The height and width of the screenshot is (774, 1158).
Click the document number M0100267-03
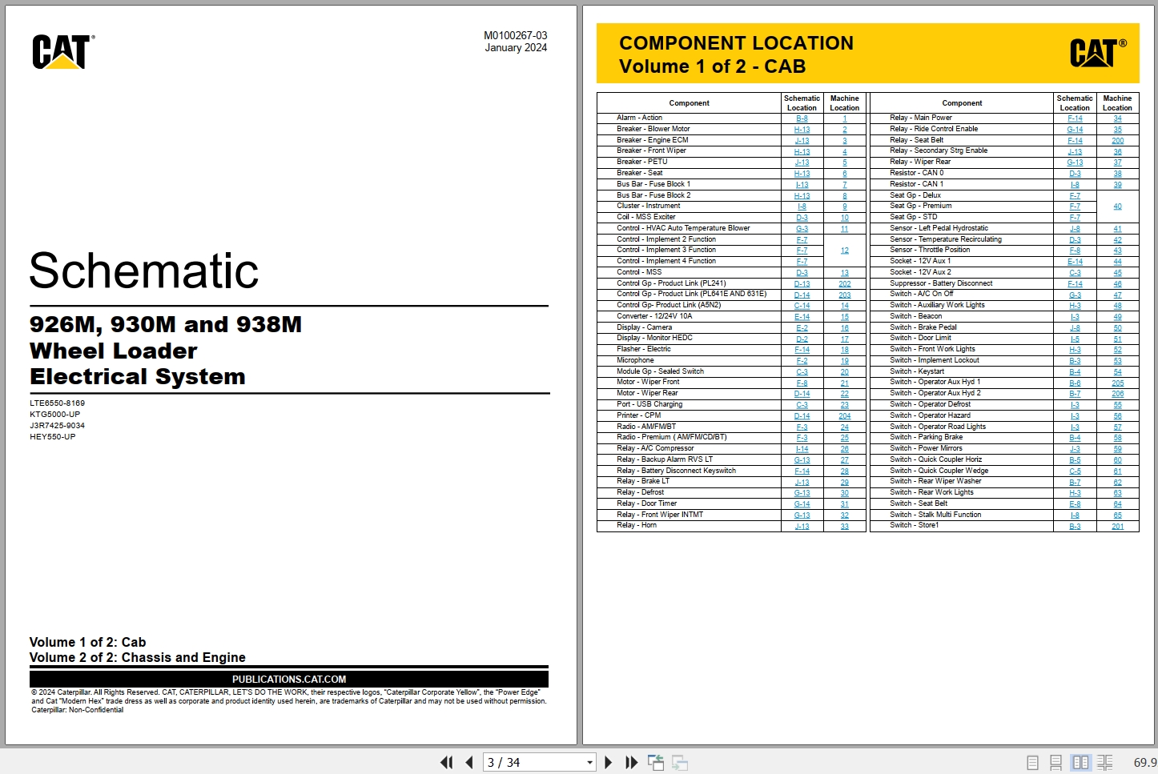(516, 35)
